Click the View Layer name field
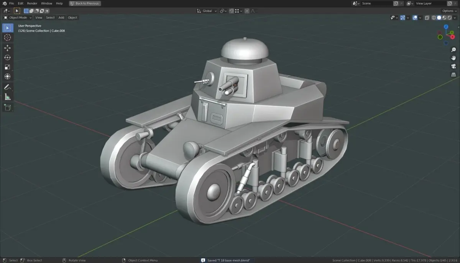Screen dimensions: 460x263 pyautogui.click(x=431, y=3)
